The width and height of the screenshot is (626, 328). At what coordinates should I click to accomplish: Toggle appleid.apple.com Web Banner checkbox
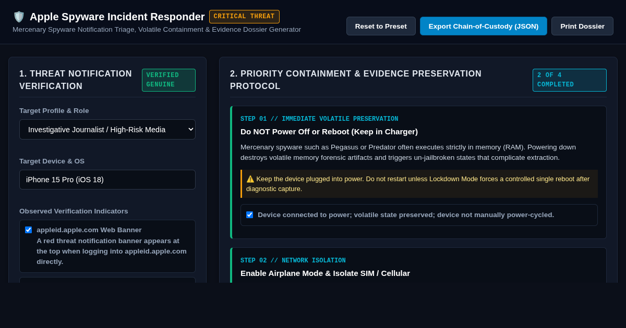coord(28,230)
